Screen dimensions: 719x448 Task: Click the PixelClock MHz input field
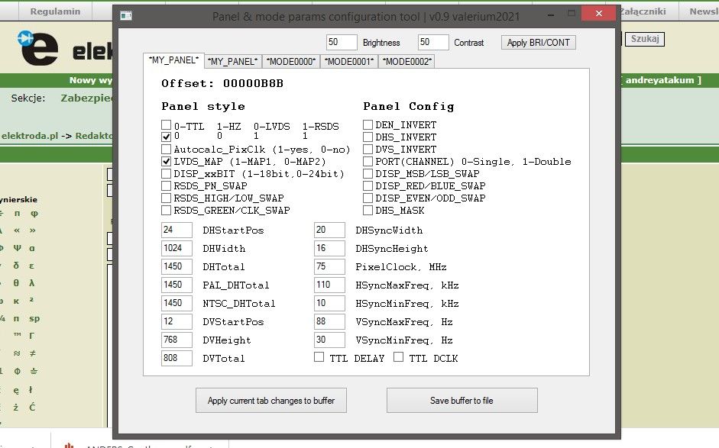pos(329,266)
